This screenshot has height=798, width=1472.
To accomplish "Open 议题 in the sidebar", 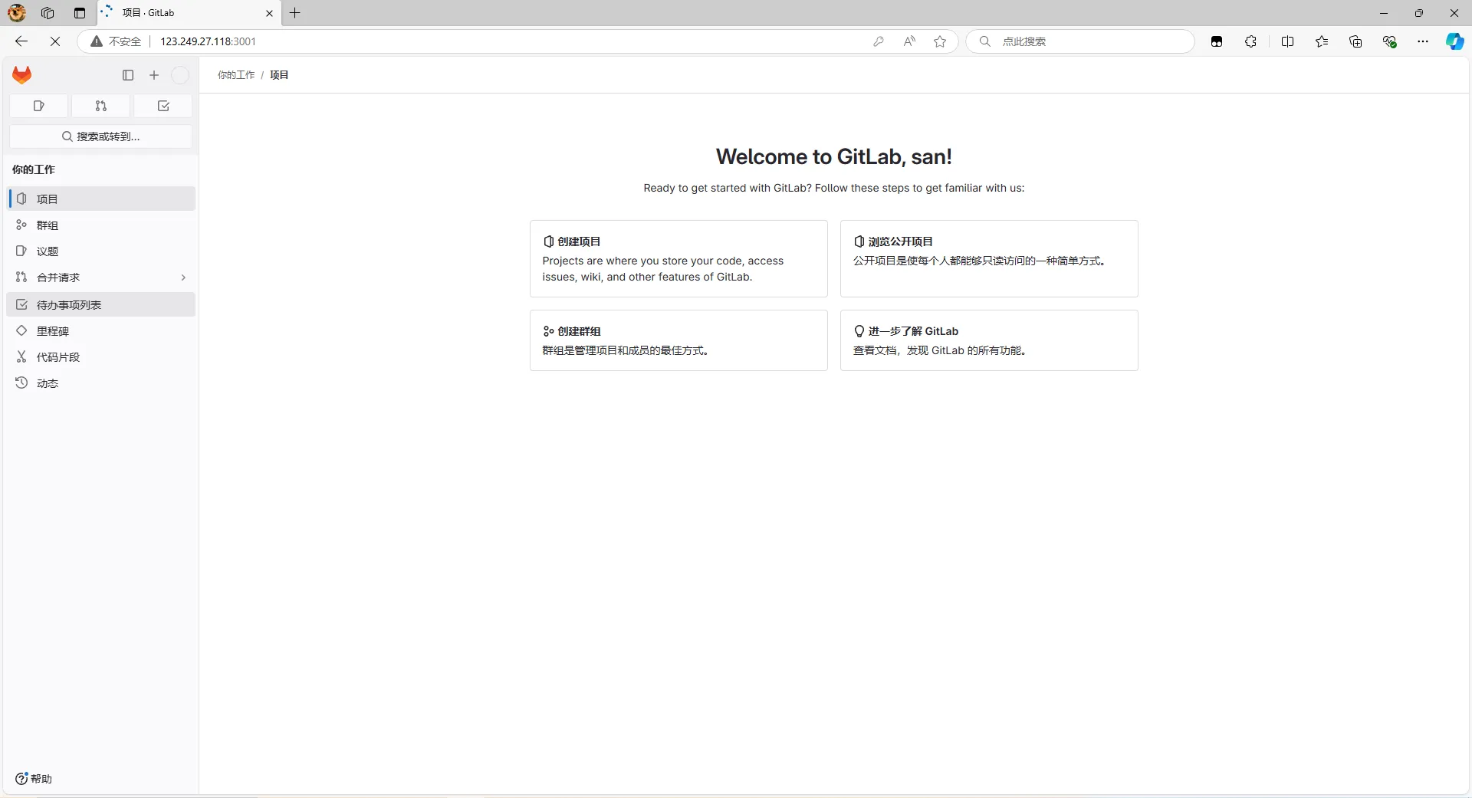I will coord(101,251).
